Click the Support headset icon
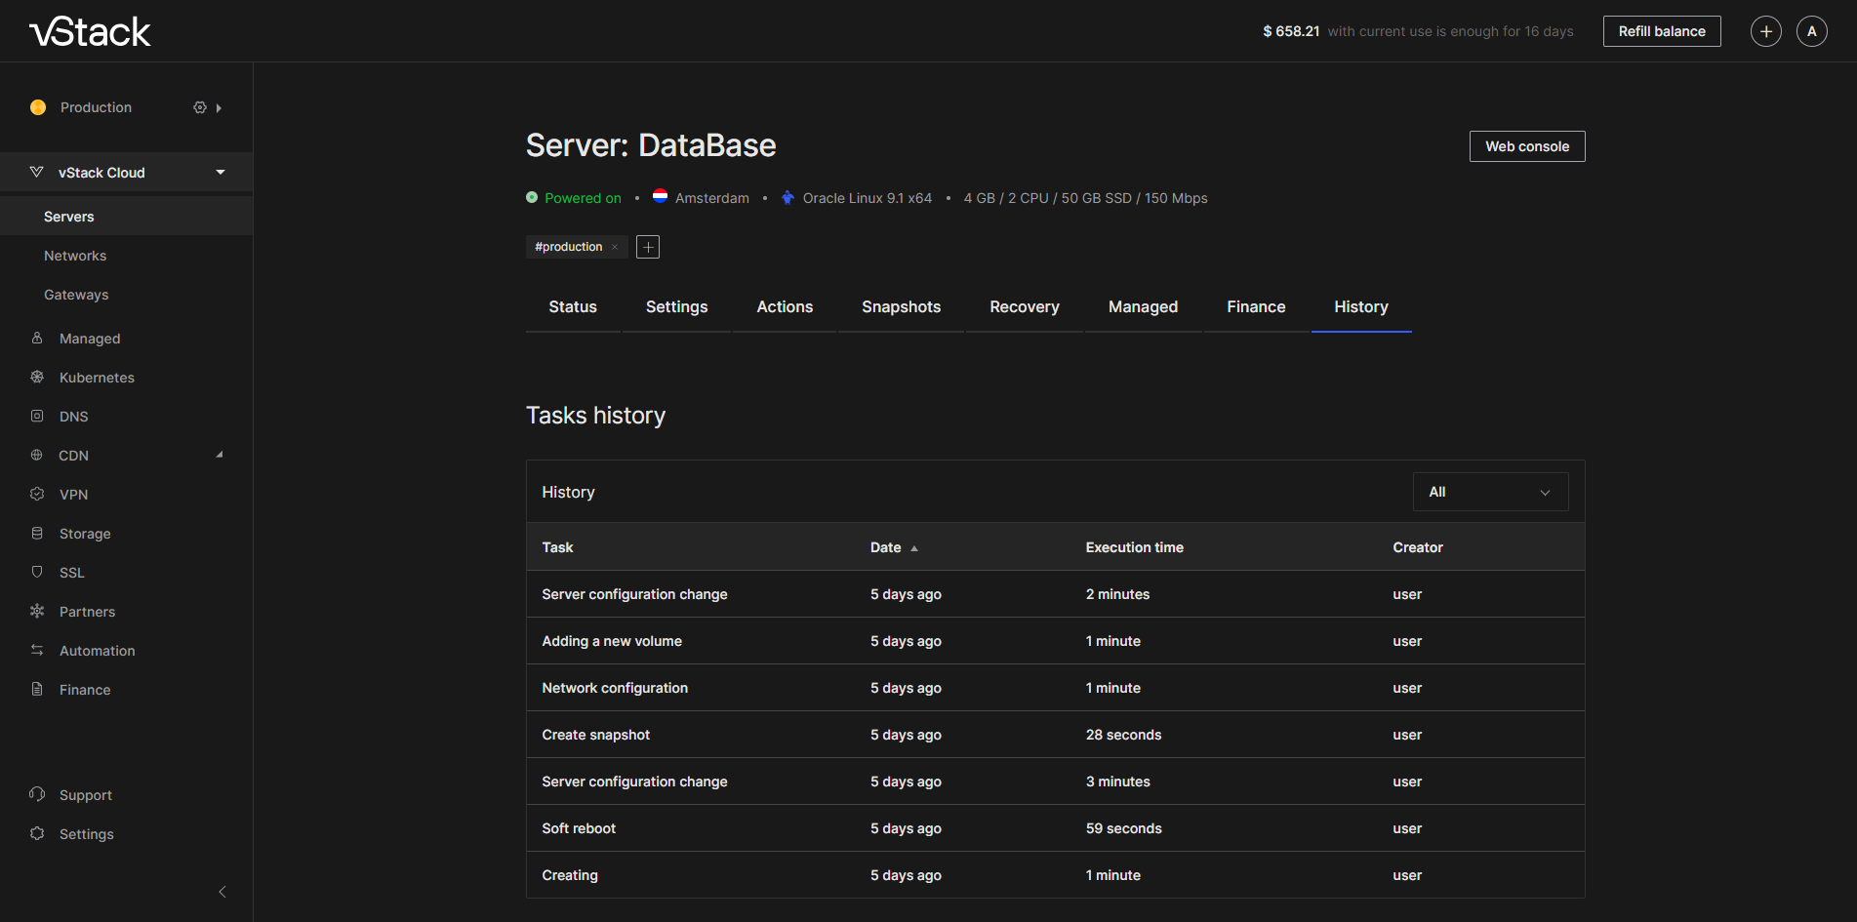The width and height of the screenshot is (1857, 922). (37, 794)
